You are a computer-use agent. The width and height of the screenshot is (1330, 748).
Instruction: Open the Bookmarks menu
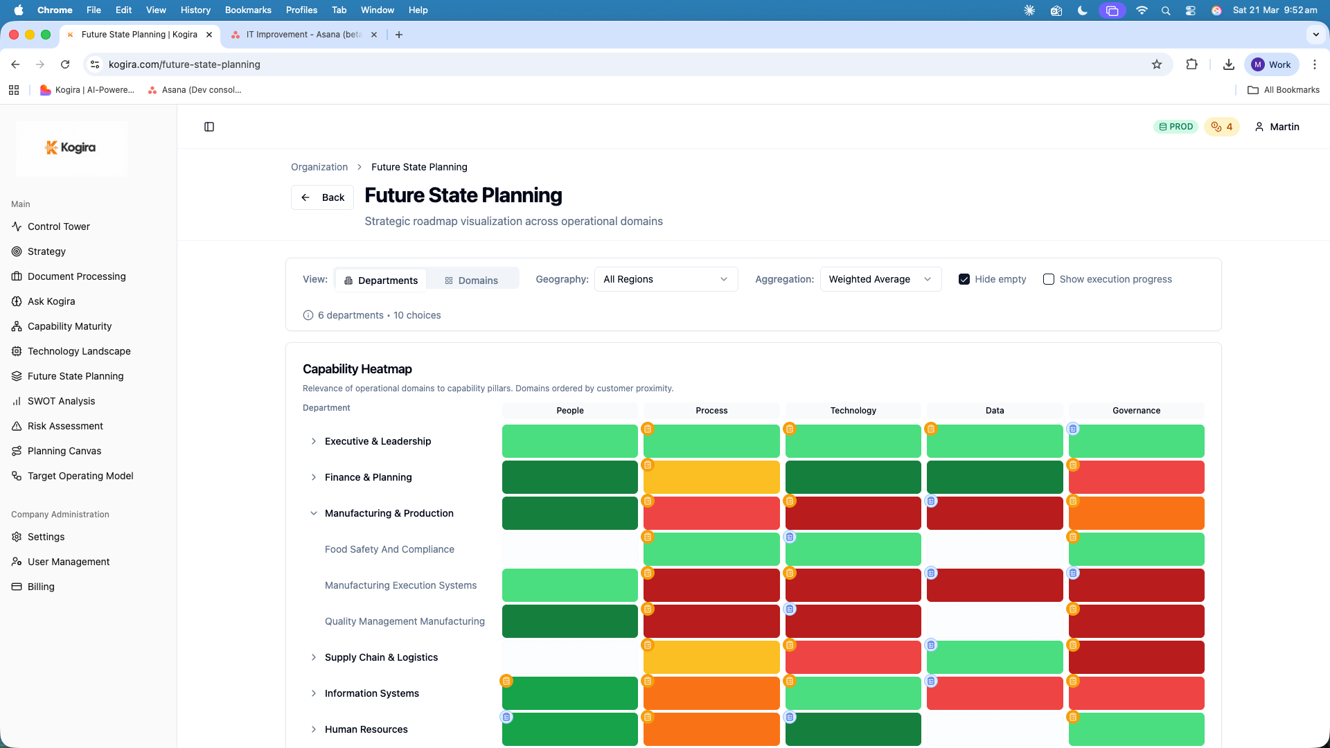[x=247, y=10]
